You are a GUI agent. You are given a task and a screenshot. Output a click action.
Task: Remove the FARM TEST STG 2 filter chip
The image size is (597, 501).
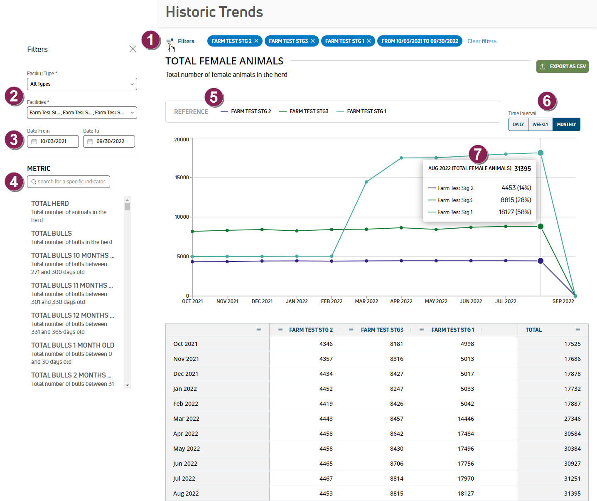point(256,41)
